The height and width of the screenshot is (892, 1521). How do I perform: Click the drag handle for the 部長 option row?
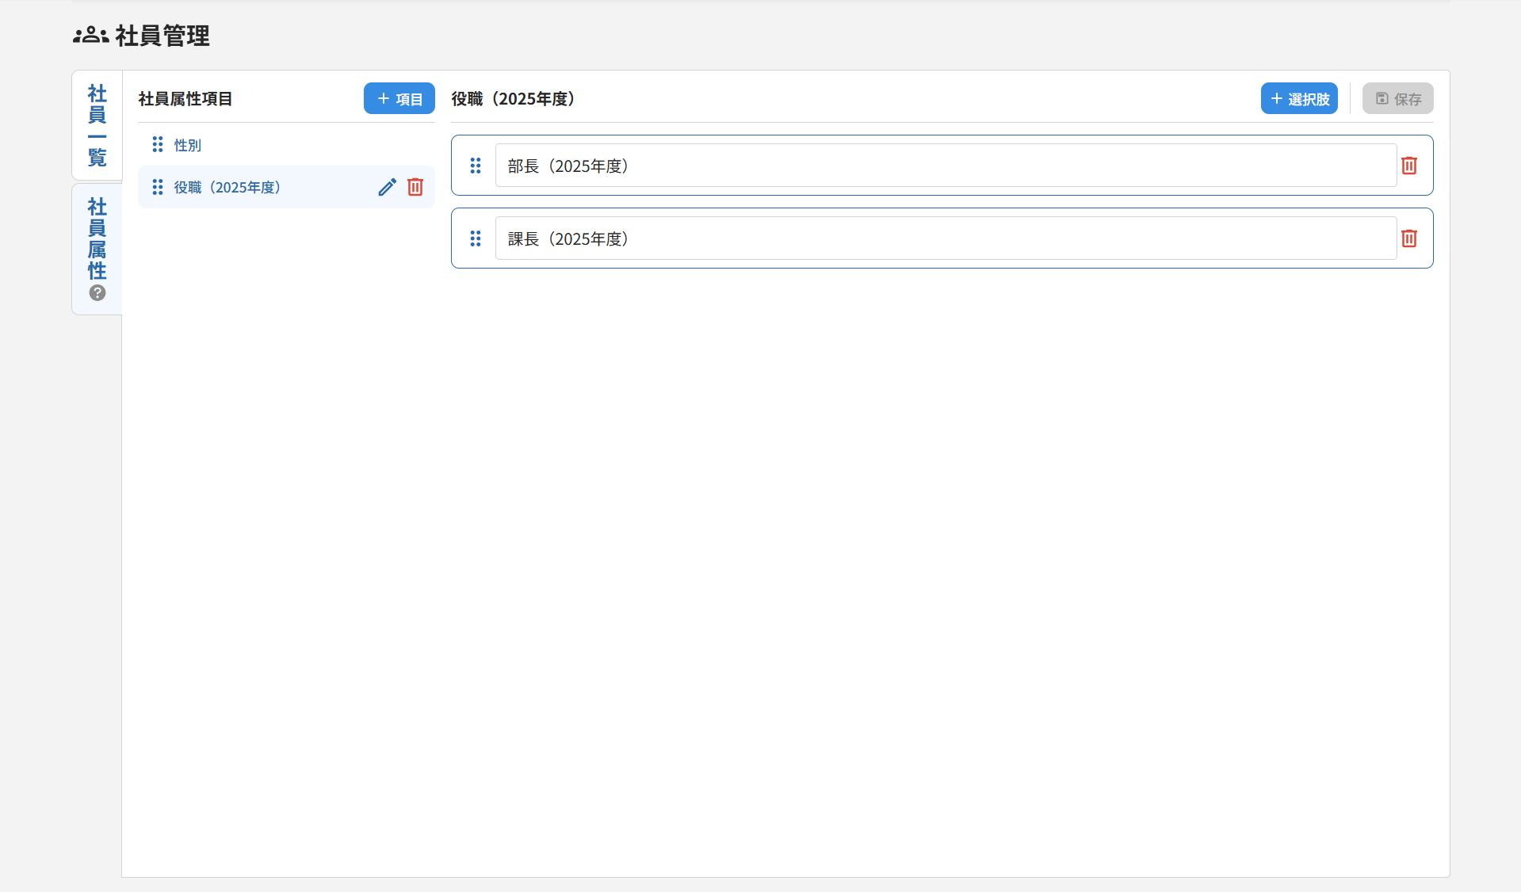(476, 166)
